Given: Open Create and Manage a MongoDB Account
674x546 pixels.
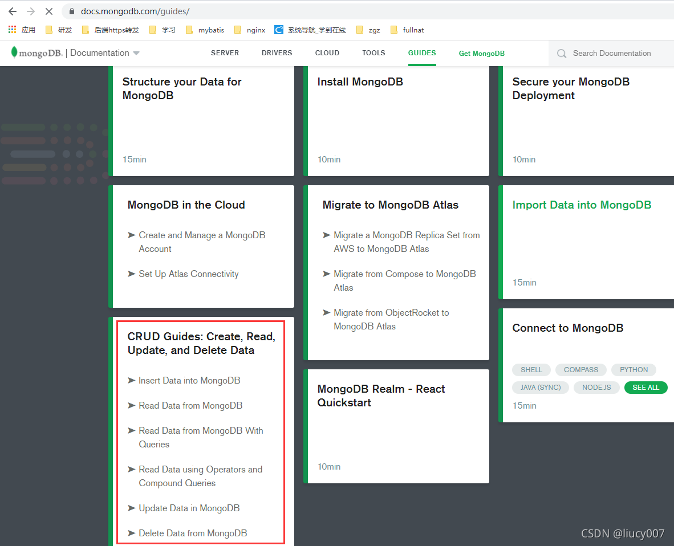Looking at the screenshot, I should [x=202, y=242].
